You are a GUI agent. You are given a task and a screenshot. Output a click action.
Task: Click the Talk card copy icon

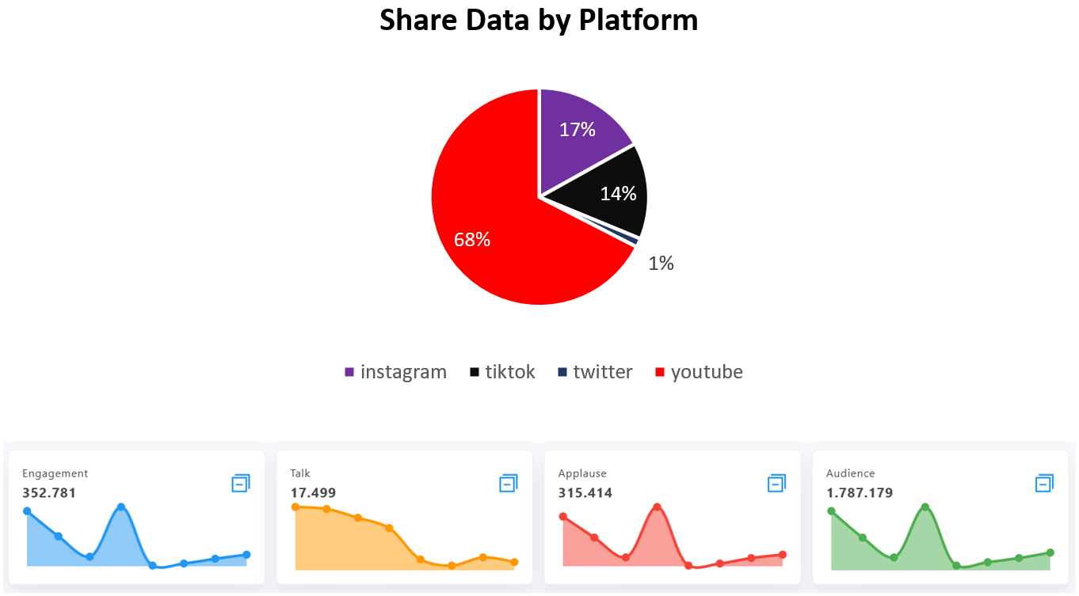coord(509,483)
